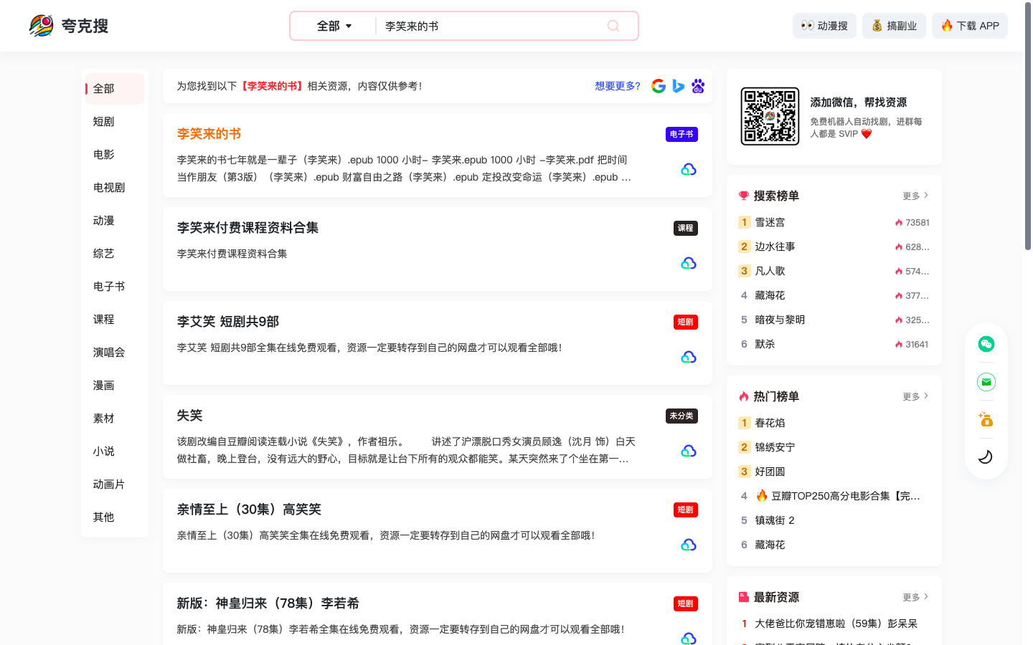
Task: Select 课程 category in sidebar
Action: [115, 320]
